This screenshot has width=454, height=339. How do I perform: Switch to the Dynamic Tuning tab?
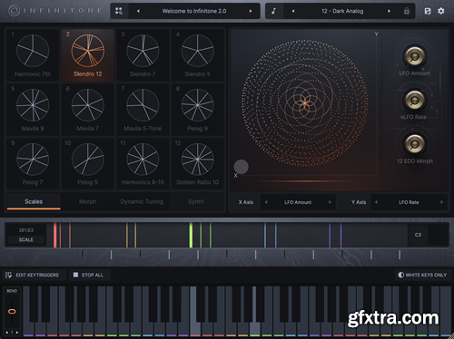point(142,201)
